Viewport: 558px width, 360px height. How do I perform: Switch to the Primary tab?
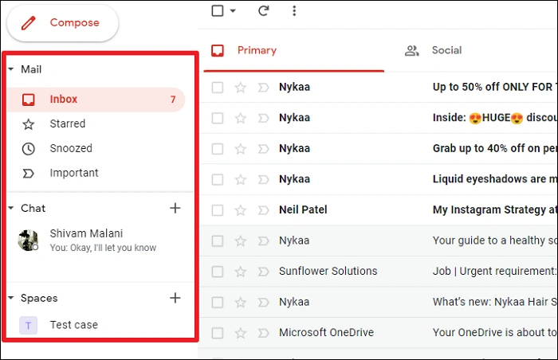(x=293, y=50)
